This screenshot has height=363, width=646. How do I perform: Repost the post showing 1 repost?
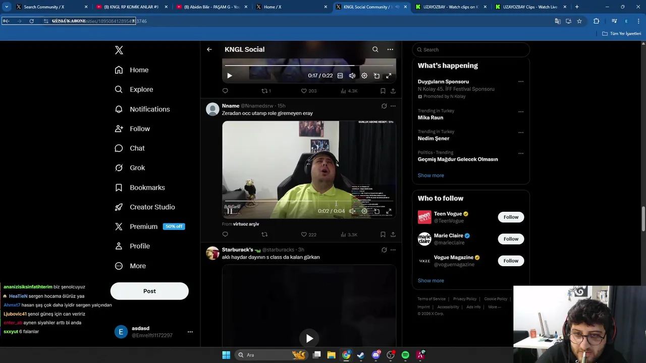266,91
